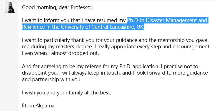Click the phrase 'Ph.D. application' in the message
The height and width of the screenshot is (111, 214).
pos(139,67)
